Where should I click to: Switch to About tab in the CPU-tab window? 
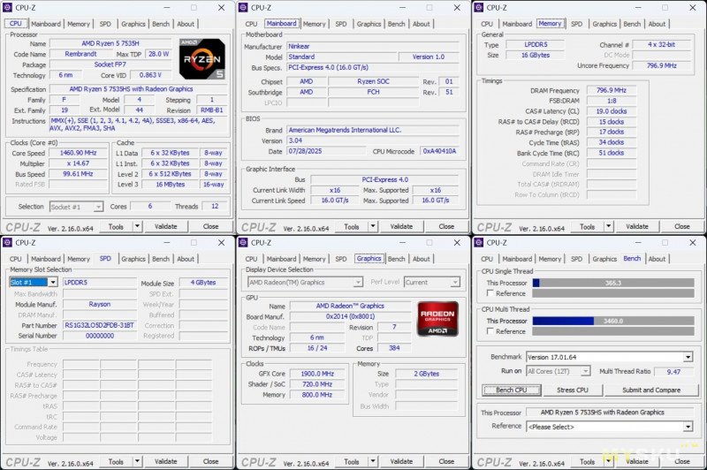pos(186,24)
